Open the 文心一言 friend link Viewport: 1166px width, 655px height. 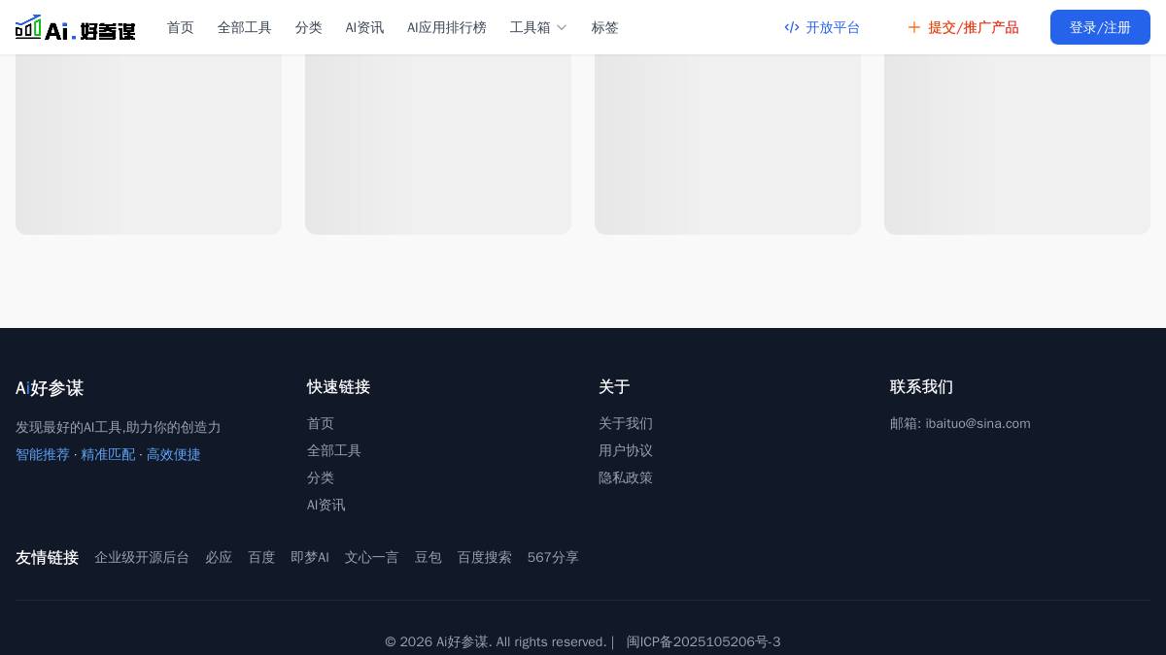371,557
